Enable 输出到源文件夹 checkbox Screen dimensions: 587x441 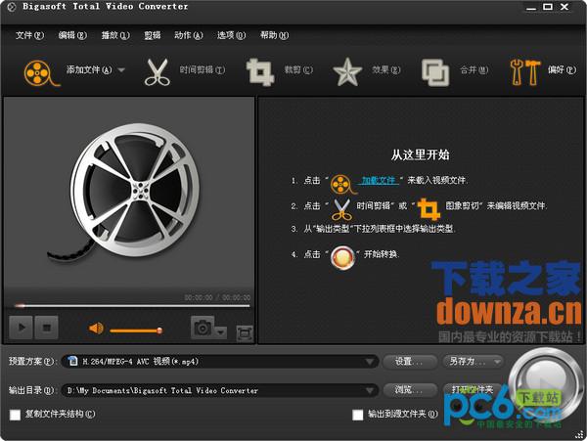coord(357,415)
